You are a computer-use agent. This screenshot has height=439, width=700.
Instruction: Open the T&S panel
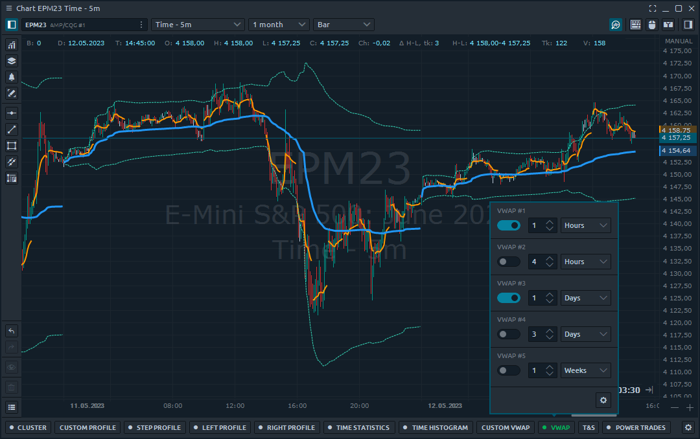coord(589,427)
